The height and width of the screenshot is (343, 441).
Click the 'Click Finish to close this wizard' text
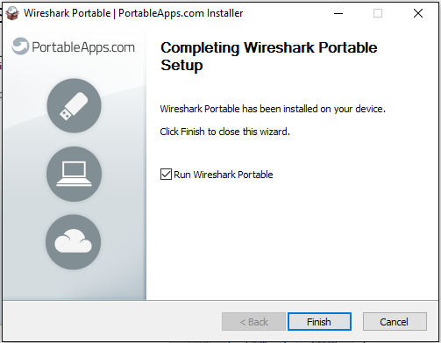pyautogui.click(x=224, y=132)
